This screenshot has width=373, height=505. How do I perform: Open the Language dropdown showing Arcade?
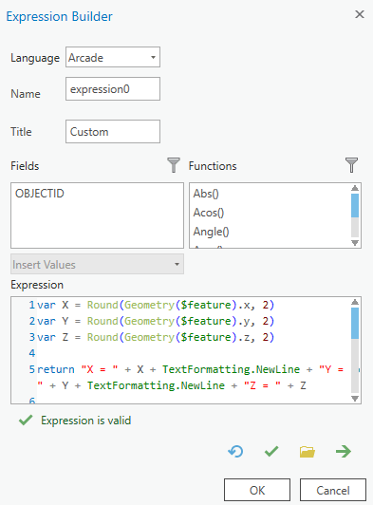113,57
